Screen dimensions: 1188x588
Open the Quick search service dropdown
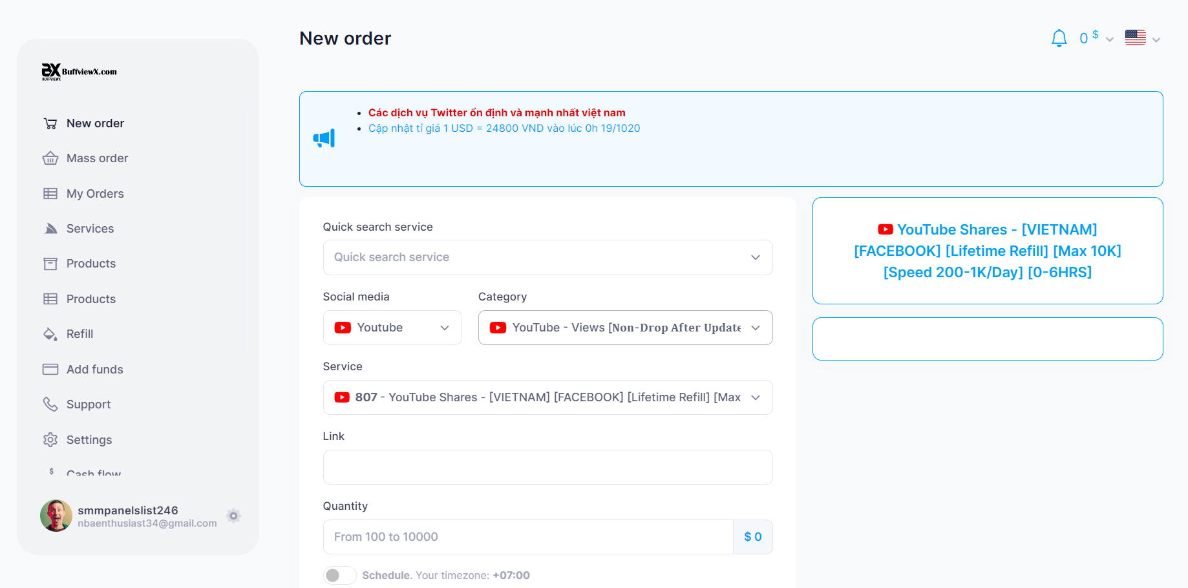pyautogui.click(x=547, y=257)
